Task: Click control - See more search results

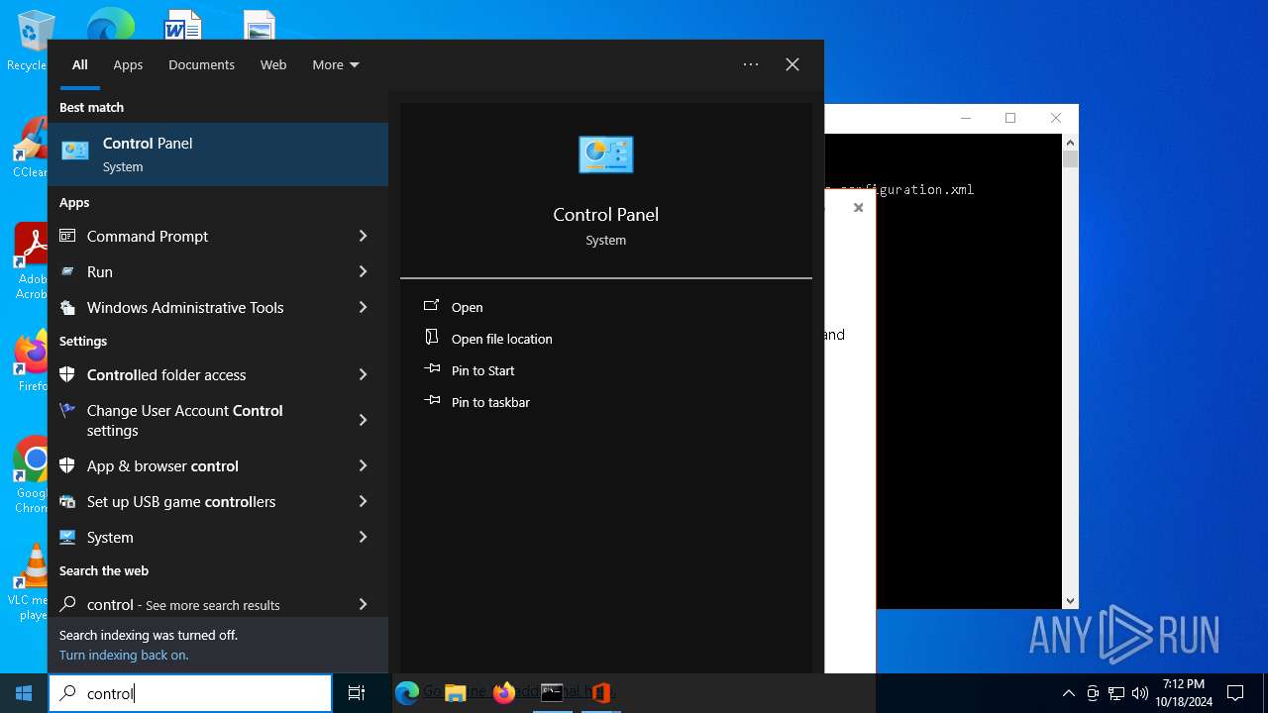Action: (x=183, y=604)
